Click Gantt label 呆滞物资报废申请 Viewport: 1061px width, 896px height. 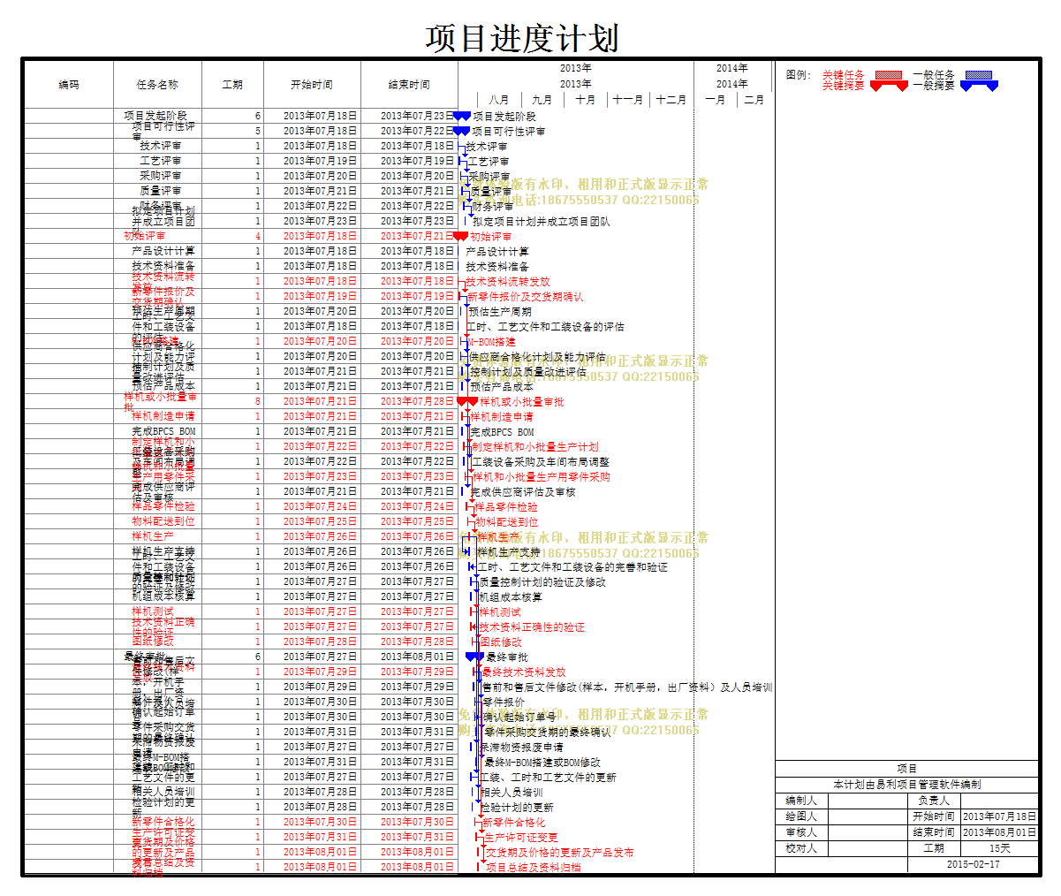522,748
